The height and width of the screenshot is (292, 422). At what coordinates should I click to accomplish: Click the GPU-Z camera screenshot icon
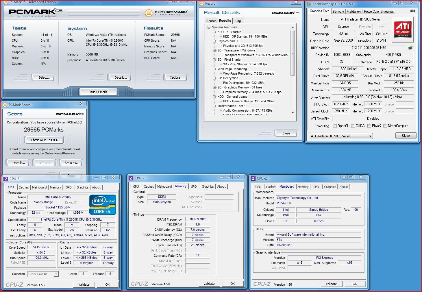pos(412,11)
